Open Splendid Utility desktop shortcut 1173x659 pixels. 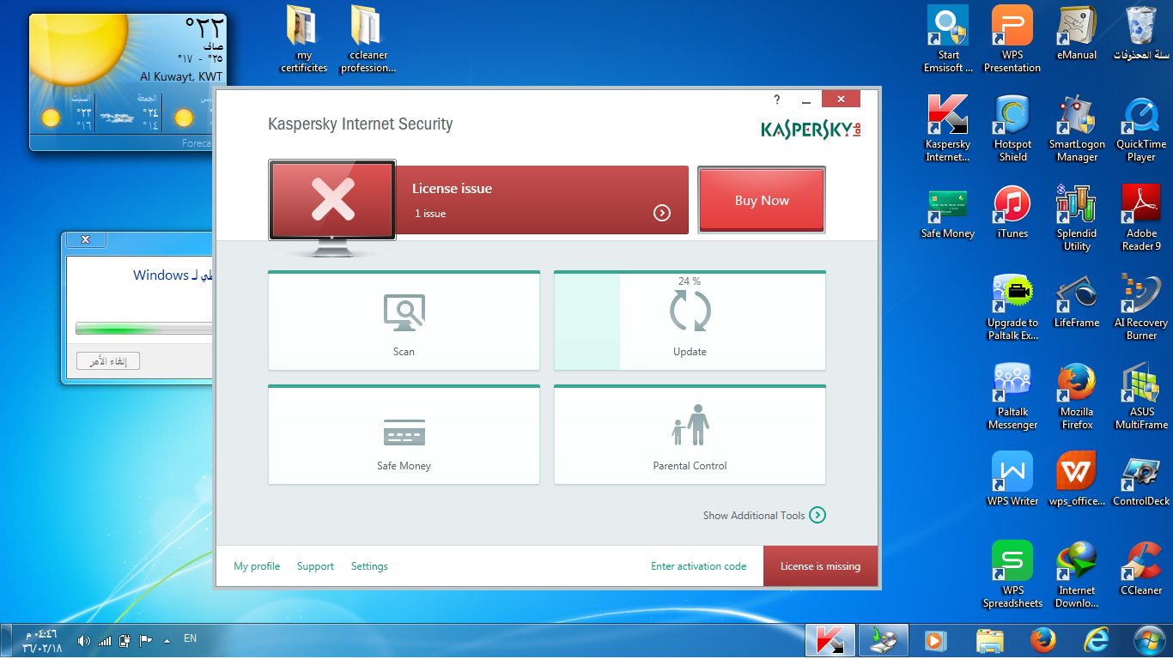pos(1077,217)
